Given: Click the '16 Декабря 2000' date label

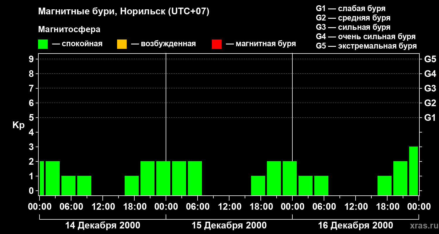Looking at the screenshot, I should (356, 226).
